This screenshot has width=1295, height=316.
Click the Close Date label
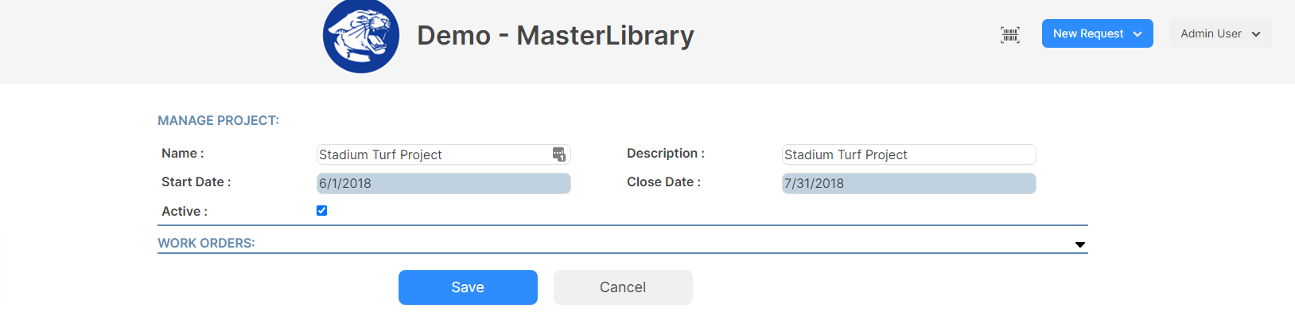663,182
